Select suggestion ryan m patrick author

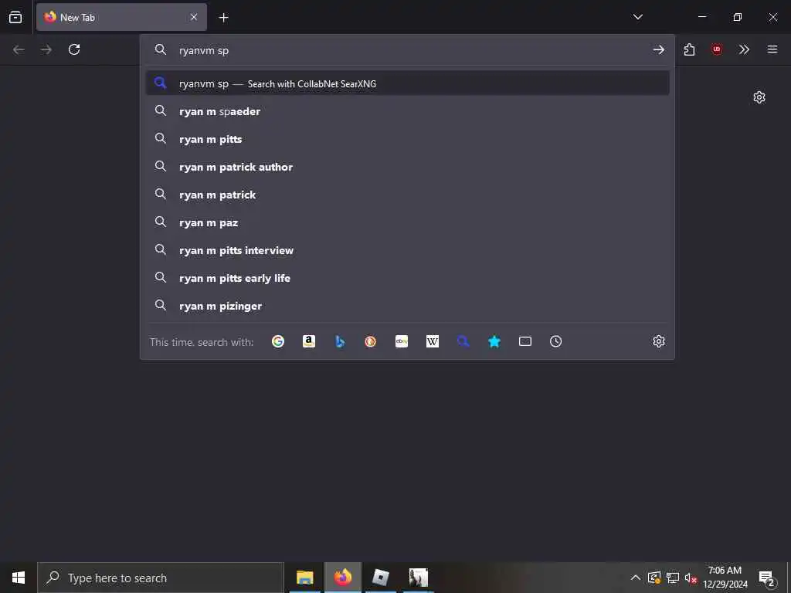coord(408,167)
